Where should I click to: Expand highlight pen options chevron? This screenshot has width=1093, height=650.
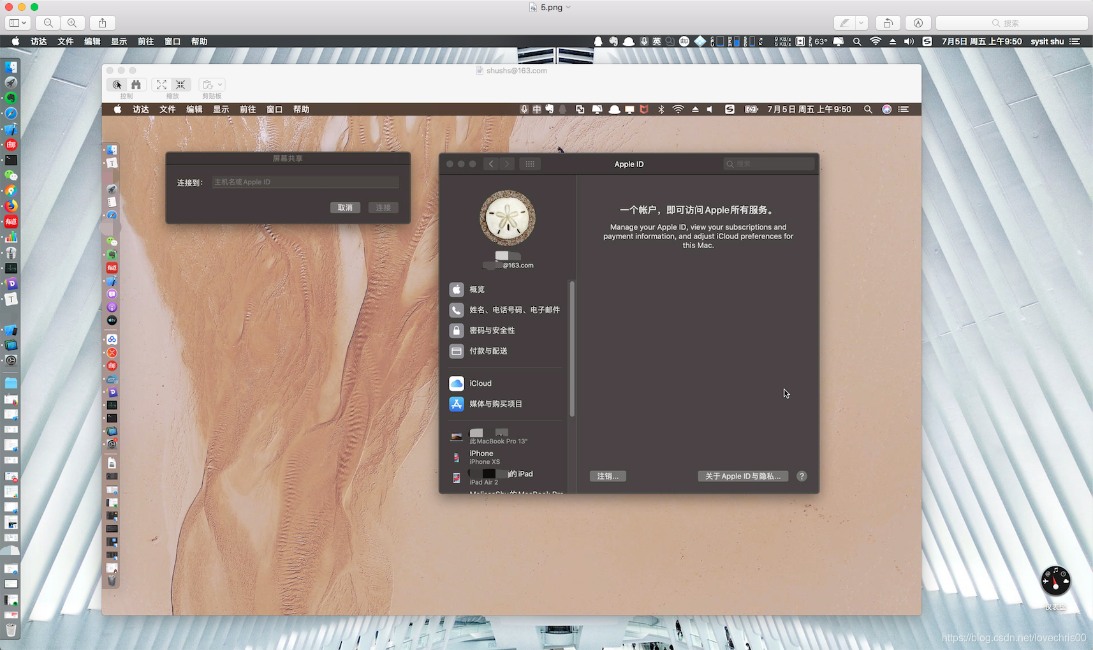861,23
